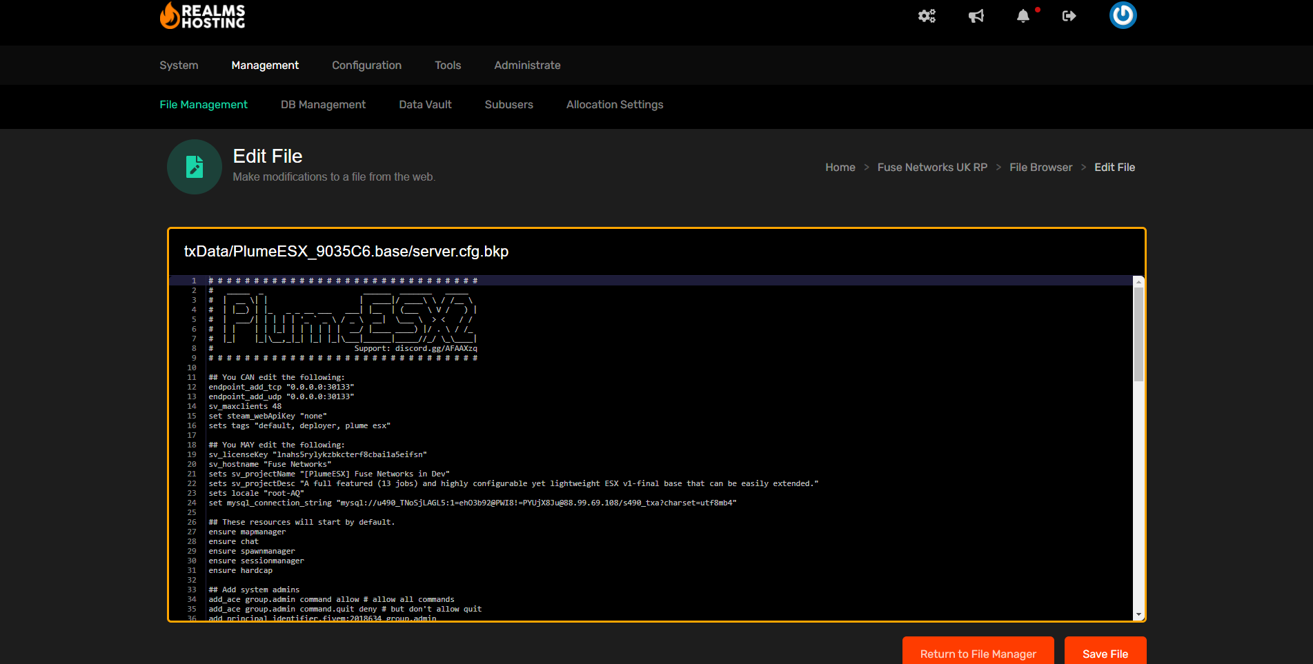Screen dimensions: 1313x664
Task: Click line number 1 in gutter
Action: click(x=194, y=281)
